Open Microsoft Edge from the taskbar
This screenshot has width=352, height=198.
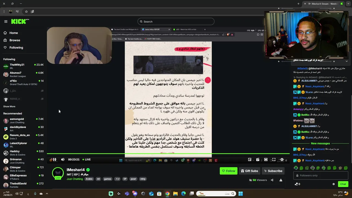[183, 194]
